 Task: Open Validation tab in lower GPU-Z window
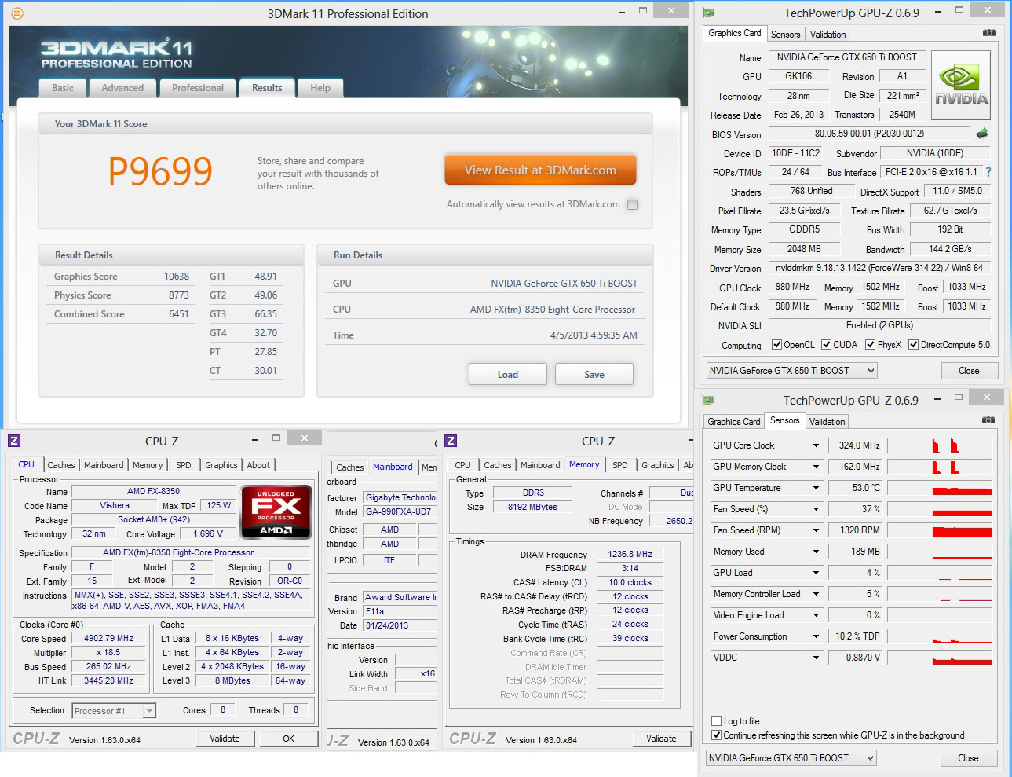(x=828, y=422)
